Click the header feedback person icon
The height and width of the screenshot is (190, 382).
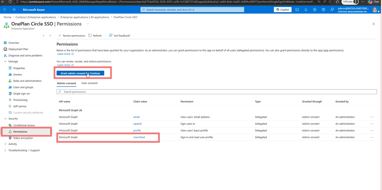coord(332,10)
